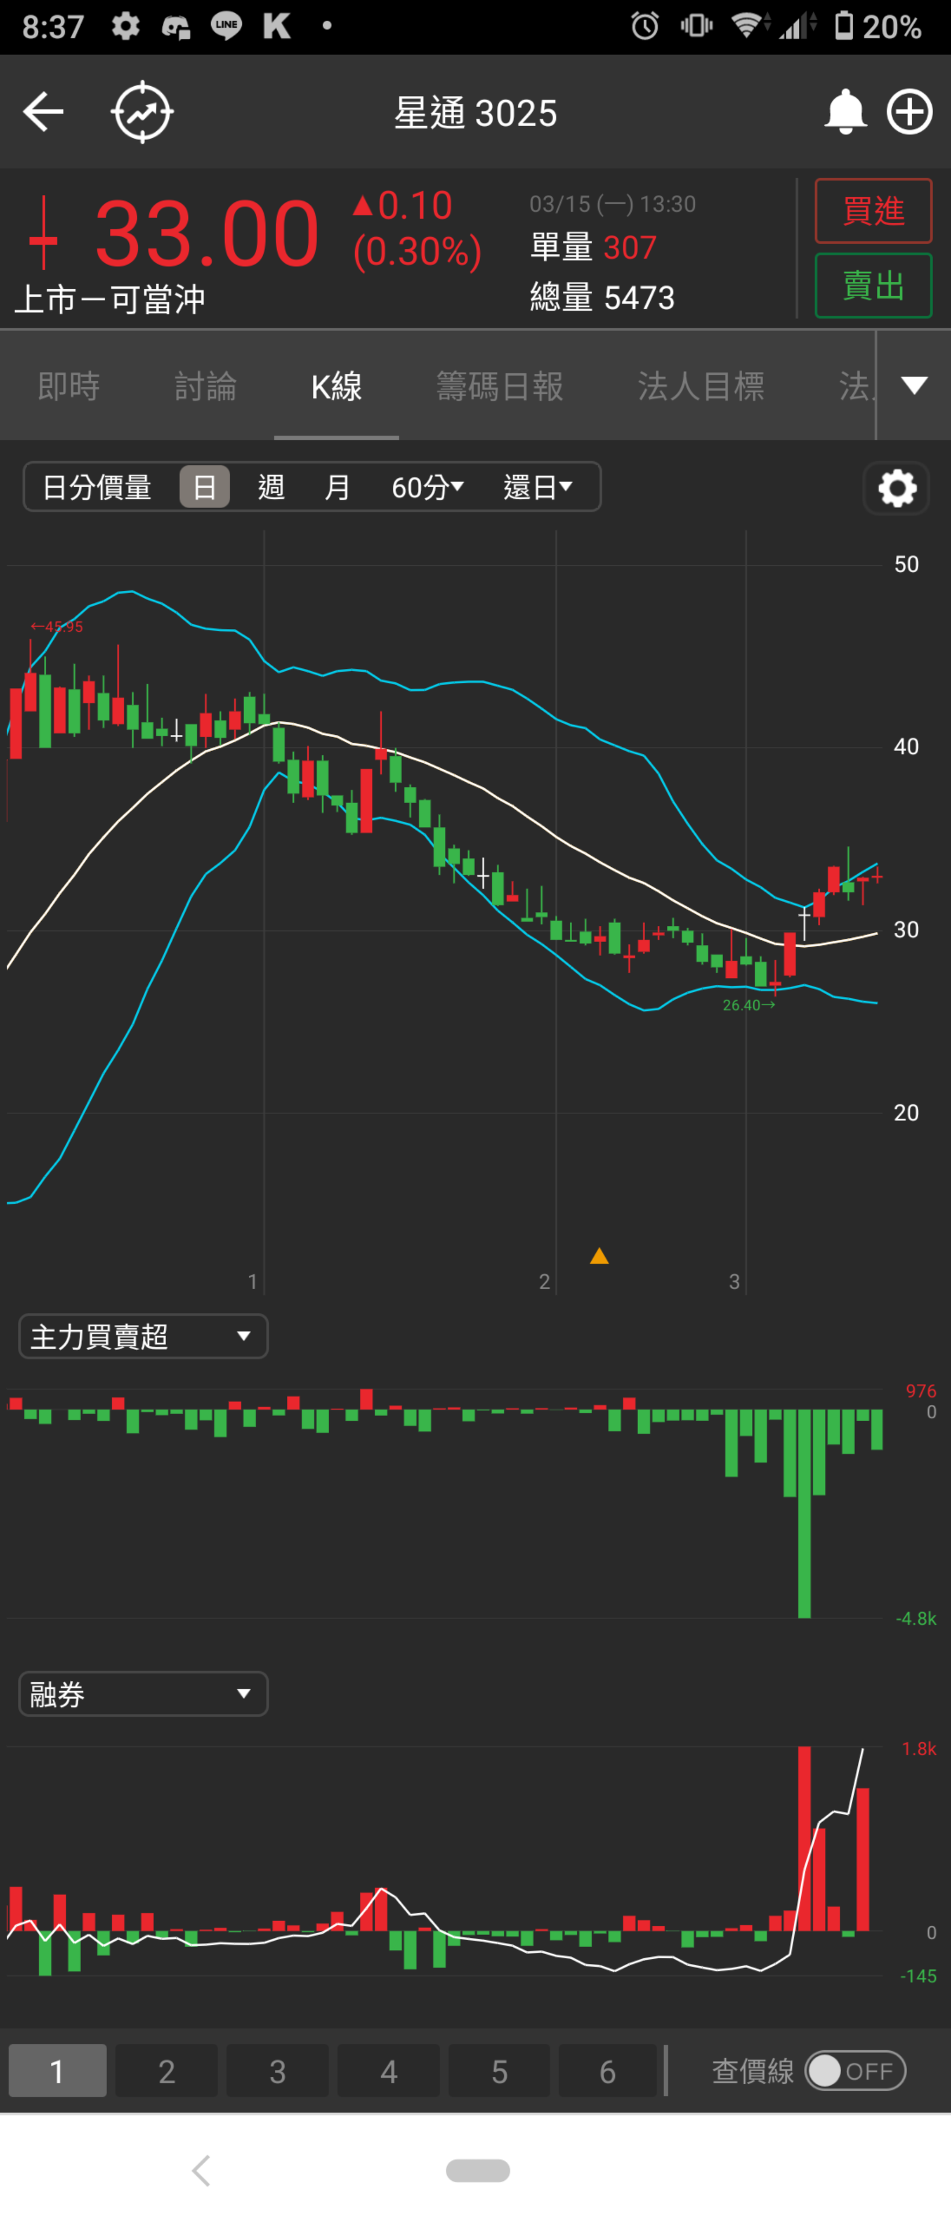
Task: Tap the Android home pill button
Action: point(478,2169)
